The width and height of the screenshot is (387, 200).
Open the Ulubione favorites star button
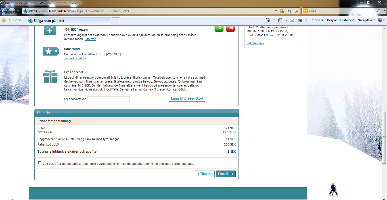click(12, 20)
